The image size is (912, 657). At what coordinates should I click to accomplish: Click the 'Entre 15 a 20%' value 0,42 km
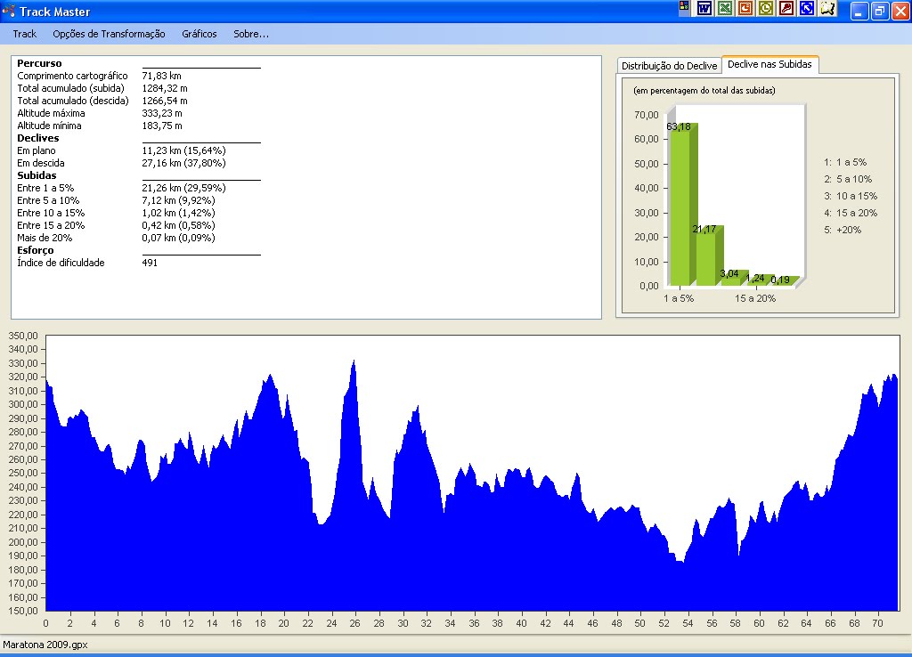click(x=178, y=225)
